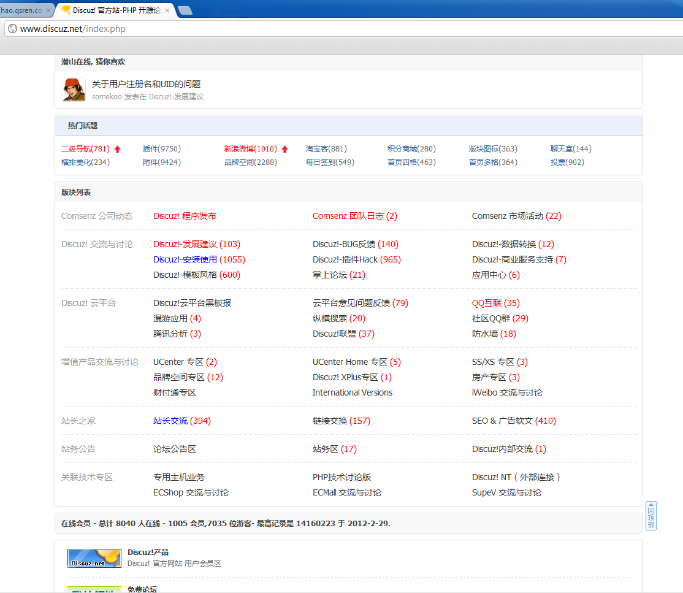
Task: Open the Discuz!云平台黑板报 forum
Action: point(192,304)
